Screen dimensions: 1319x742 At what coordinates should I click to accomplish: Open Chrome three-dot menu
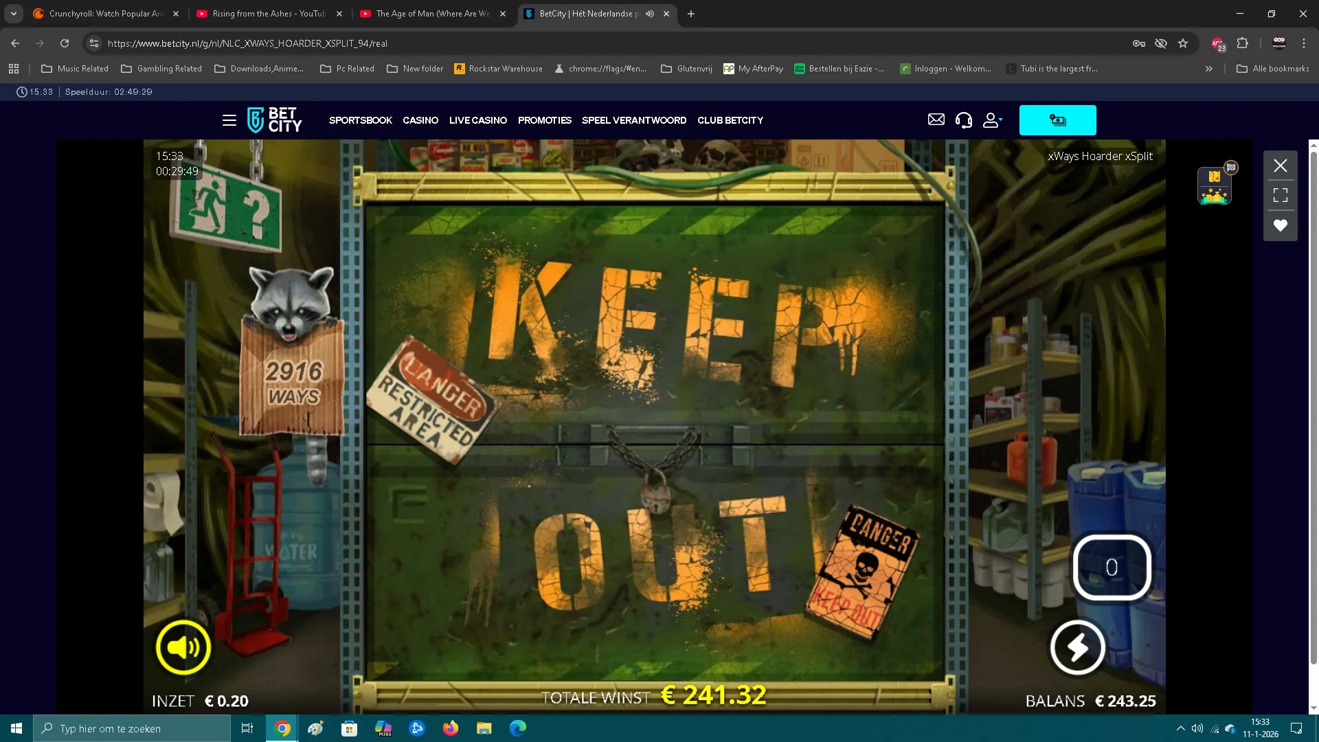(1304, 43)
